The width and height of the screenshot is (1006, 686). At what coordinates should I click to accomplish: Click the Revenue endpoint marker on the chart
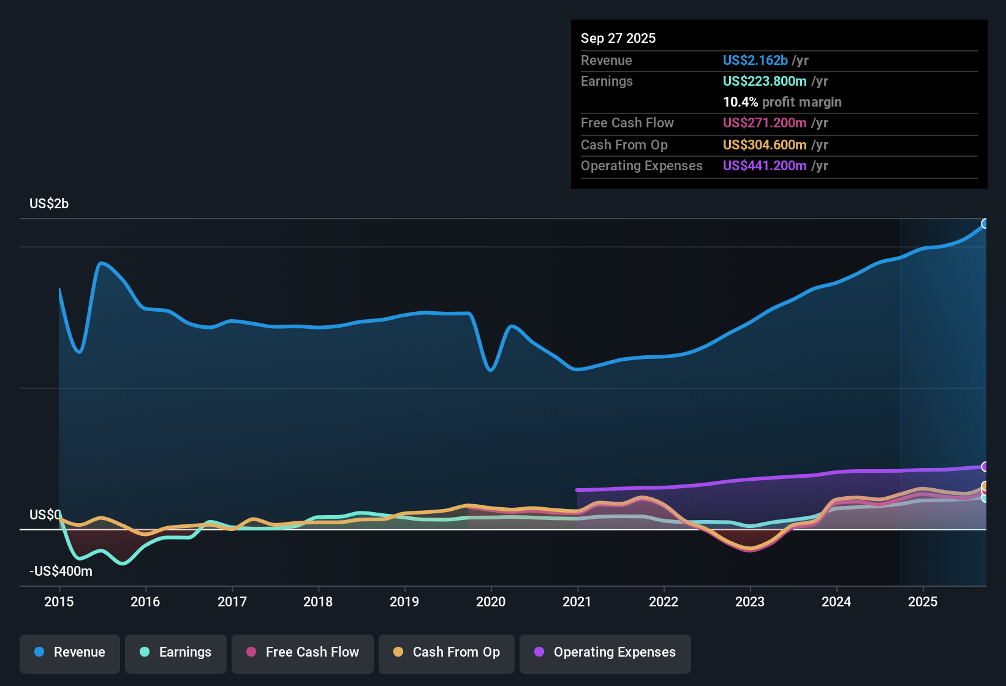click(x=985, y=224)
